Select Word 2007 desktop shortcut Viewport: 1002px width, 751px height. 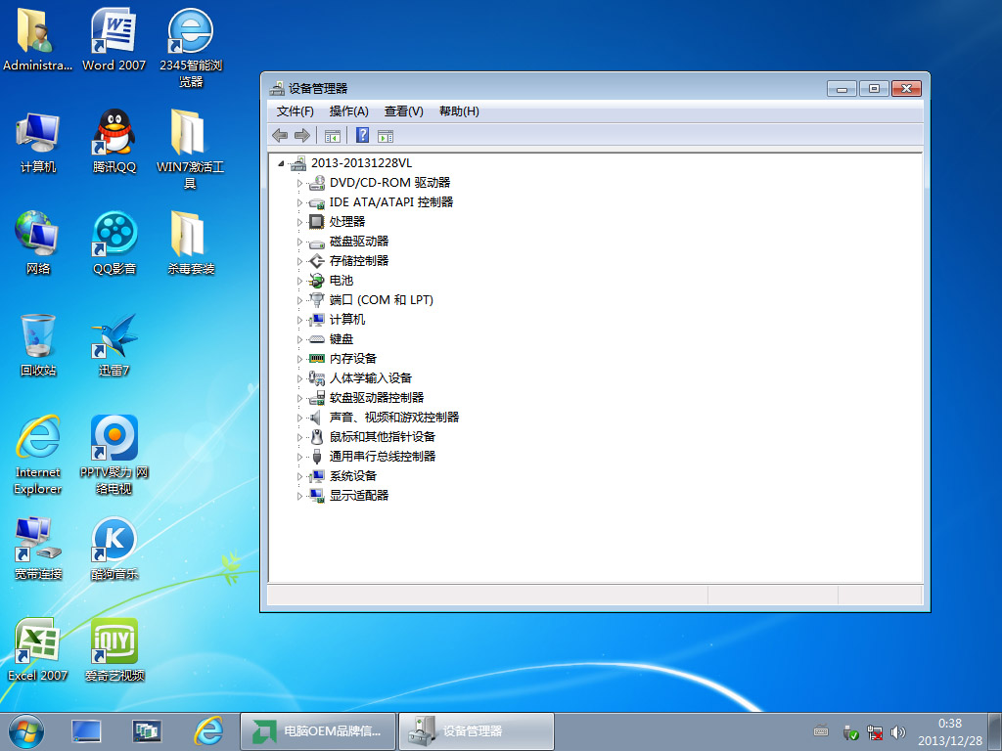click(x=114, y=39)
